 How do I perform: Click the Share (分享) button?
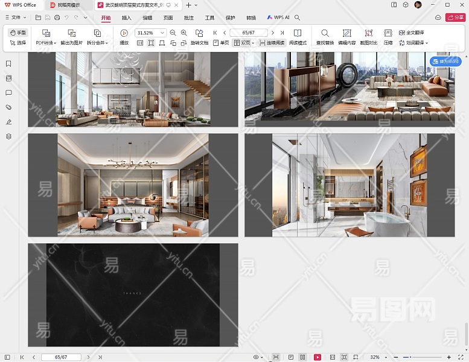click(455, 18)
